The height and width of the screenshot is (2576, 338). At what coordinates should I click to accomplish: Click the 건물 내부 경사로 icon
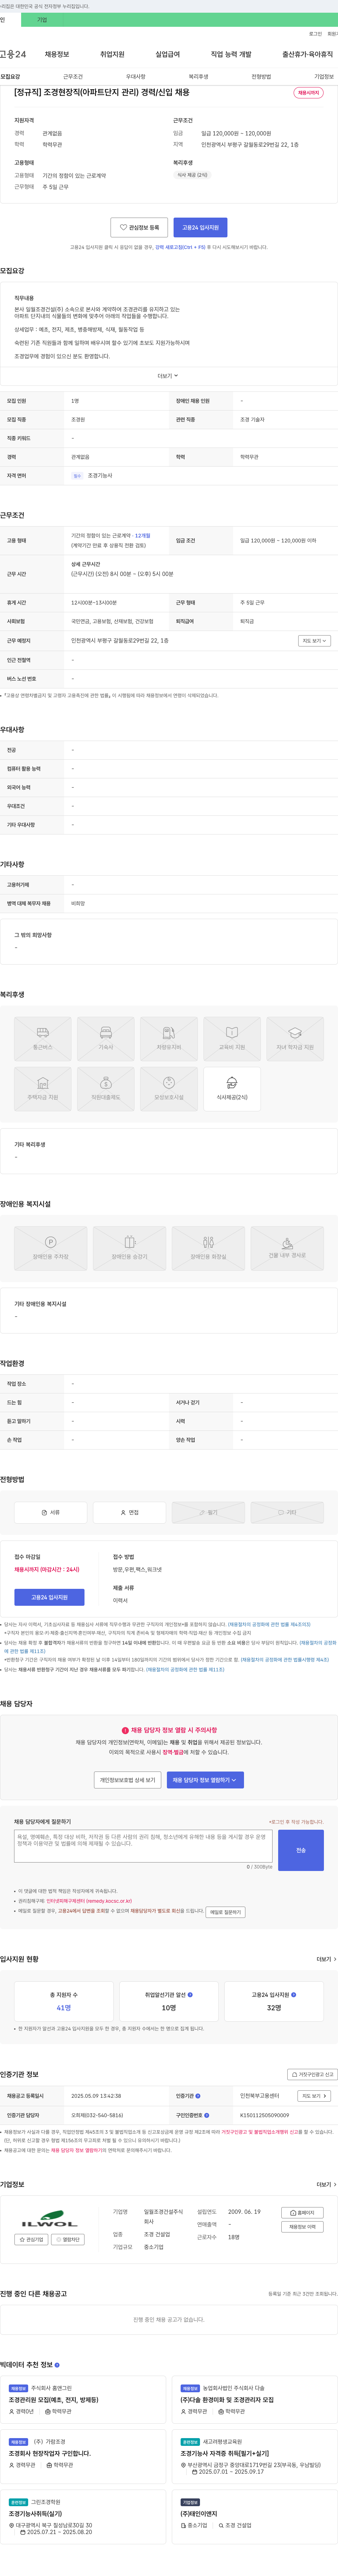[287, 1248]
